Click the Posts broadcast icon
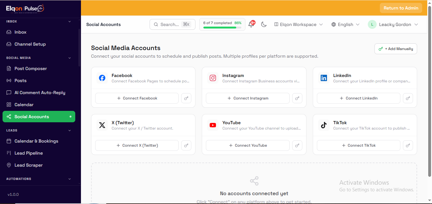Screen dimensions: 432x204 point(9,80)
